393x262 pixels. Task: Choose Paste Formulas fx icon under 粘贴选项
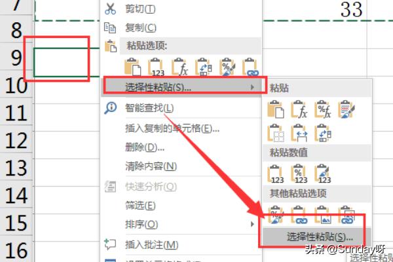point(179,67)
